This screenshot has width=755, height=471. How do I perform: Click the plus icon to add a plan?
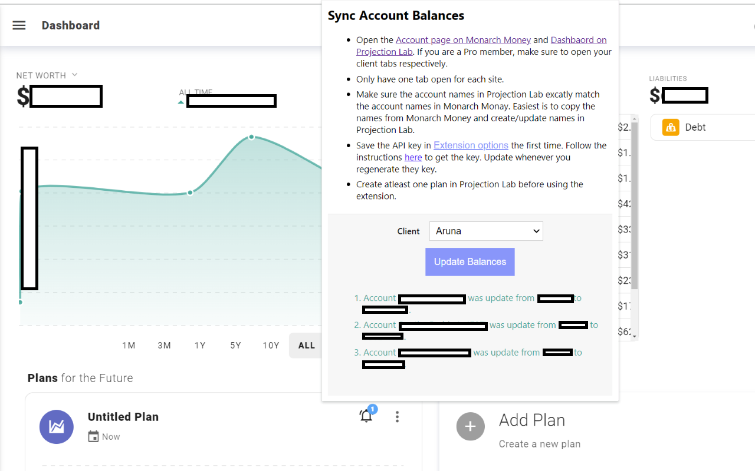pos(470,426)
